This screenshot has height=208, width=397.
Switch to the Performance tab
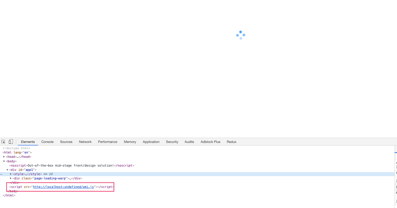point(108,142)
